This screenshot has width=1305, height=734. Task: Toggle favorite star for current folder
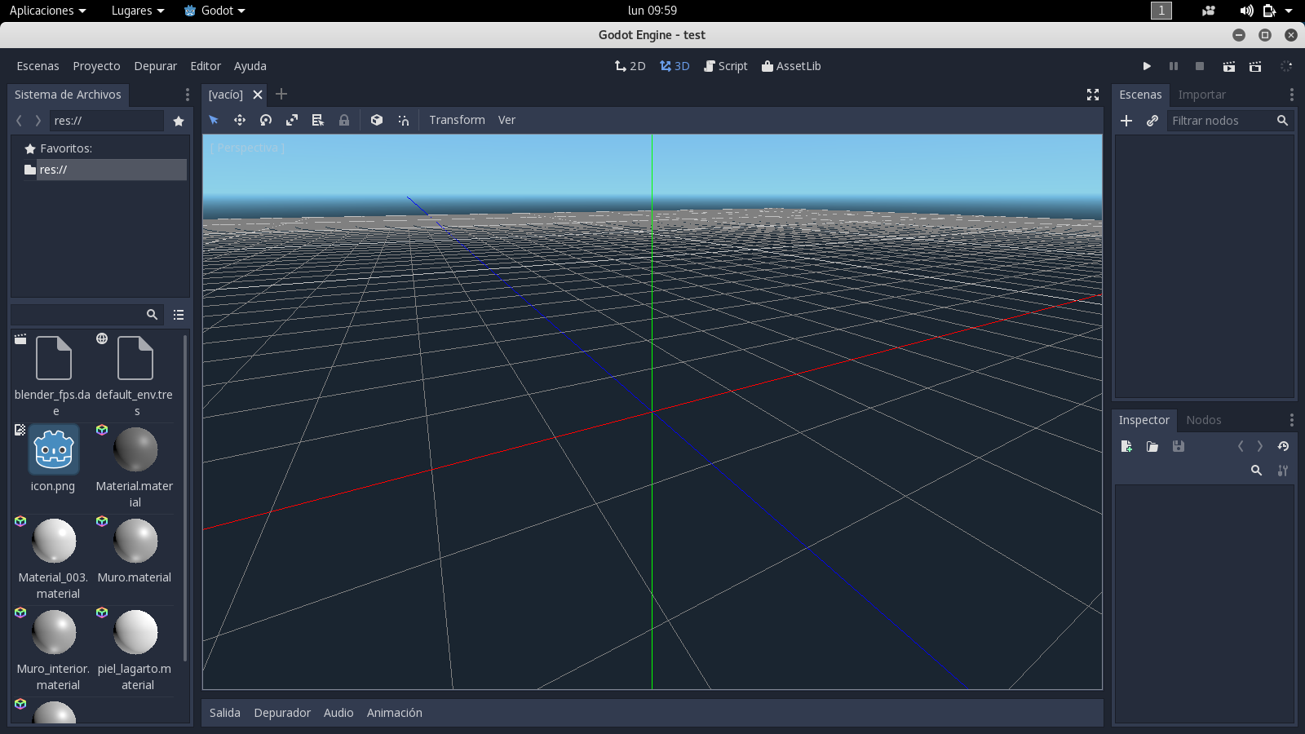tap(179, 121)
